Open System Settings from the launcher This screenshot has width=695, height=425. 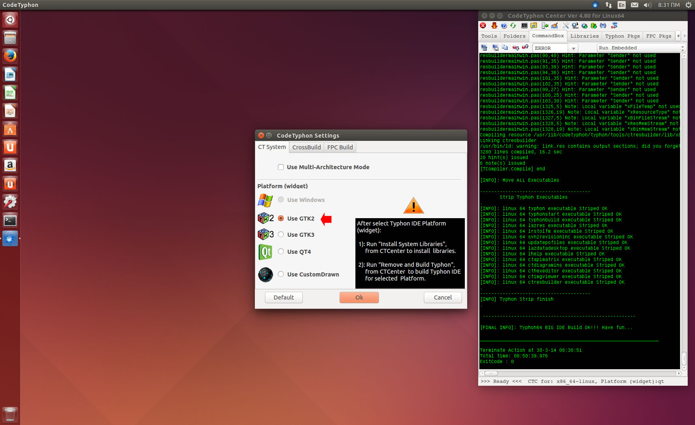[10, 202]
